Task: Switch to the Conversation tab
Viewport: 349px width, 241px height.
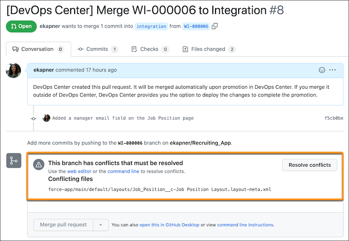Action: click(x=38, y=49)
